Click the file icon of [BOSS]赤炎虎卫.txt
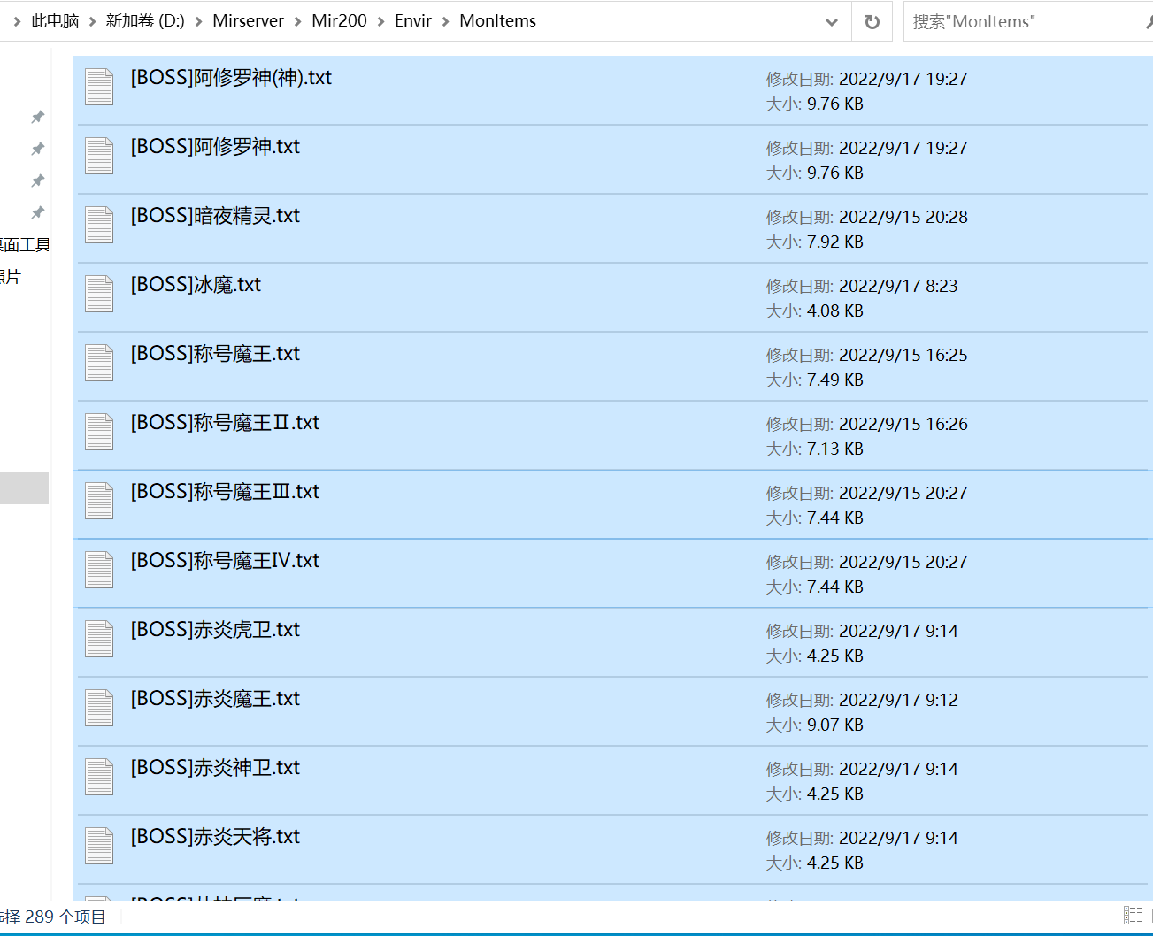The width and height of the screenshot is (1153, 936). (x=99, y=639)
